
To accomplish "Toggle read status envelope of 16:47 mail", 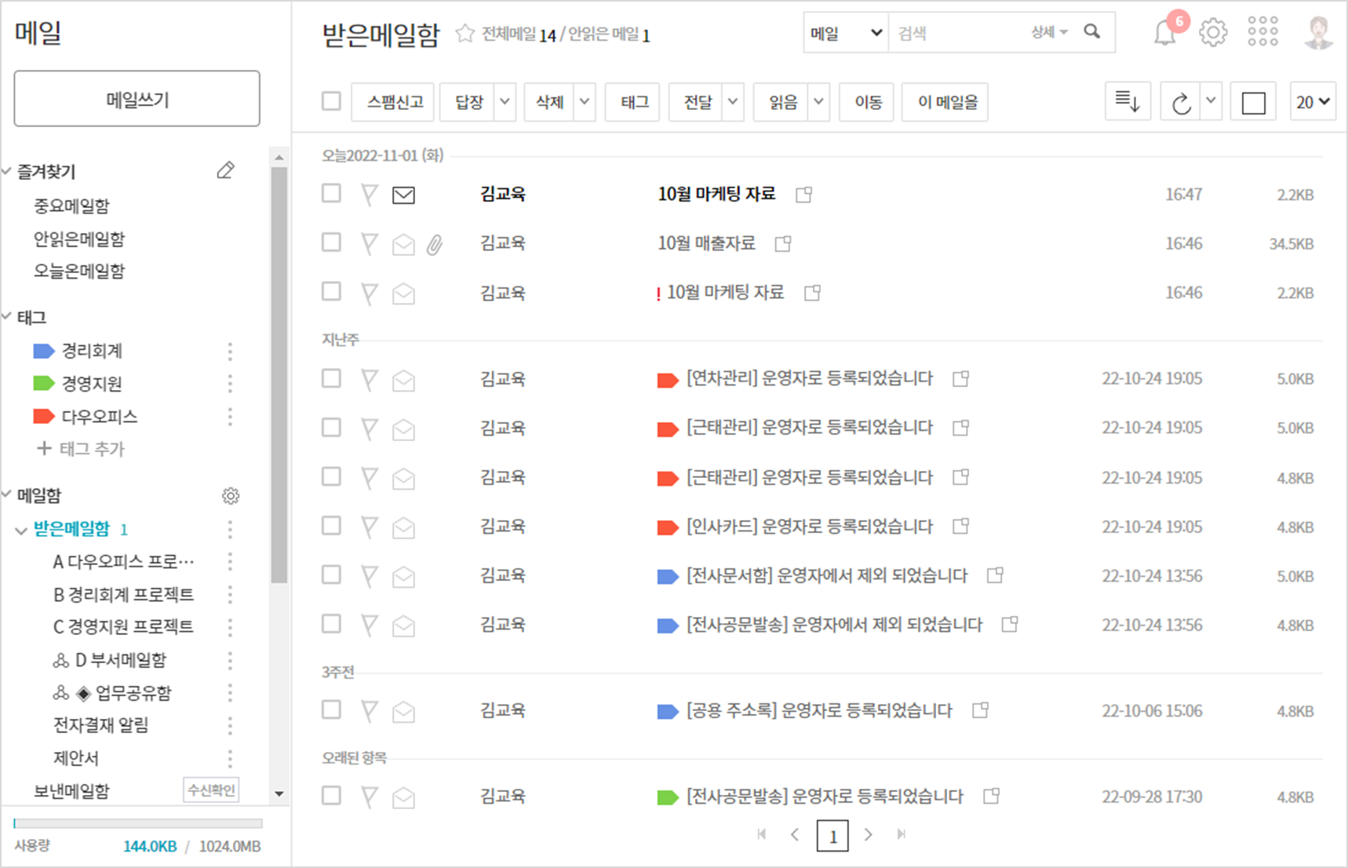I will click(403, 195).
